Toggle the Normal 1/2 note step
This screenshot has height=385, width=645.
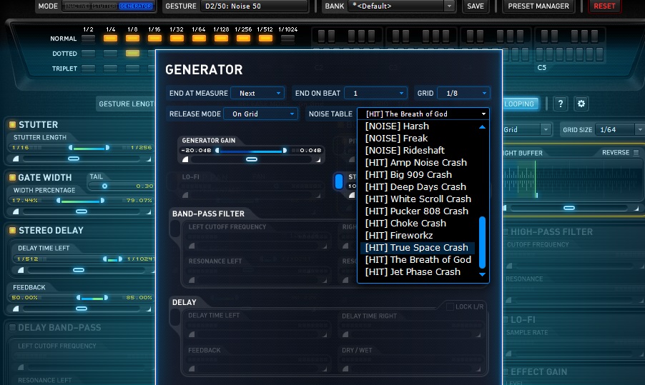[88, 39]
